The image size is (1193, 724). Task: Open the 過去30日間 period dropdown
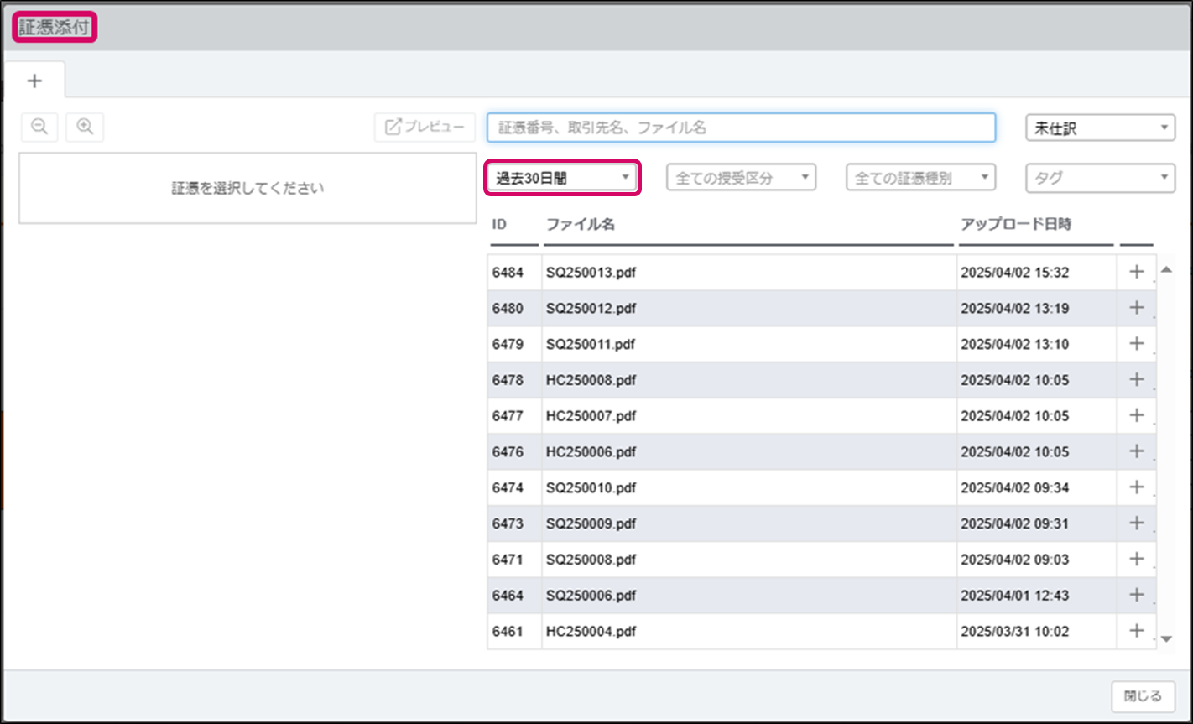(562, 178)
